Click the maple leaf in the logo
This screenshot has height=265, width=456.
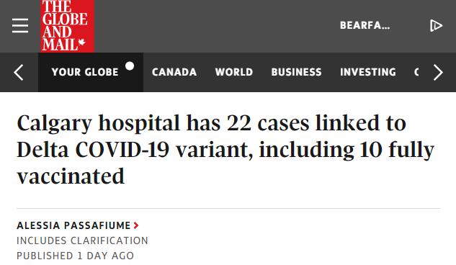tap(81, 42)
